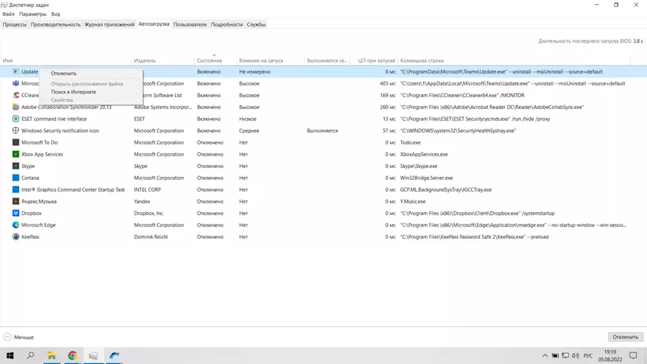Click the Dominik Reichl publisher cell

[151, 237]
